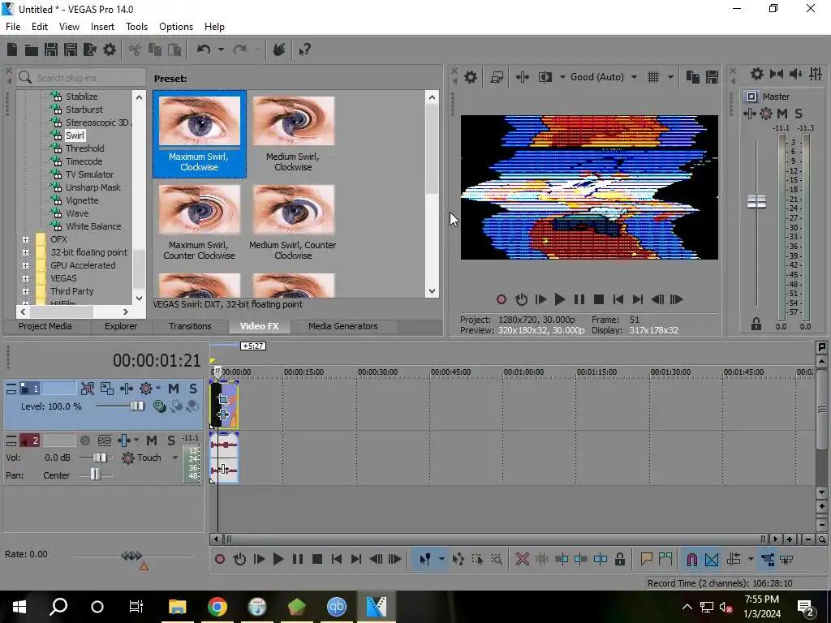Viewport: 831px width, 623px height.
Task: Open the Insert menu
Action: [x=102, y=27]
